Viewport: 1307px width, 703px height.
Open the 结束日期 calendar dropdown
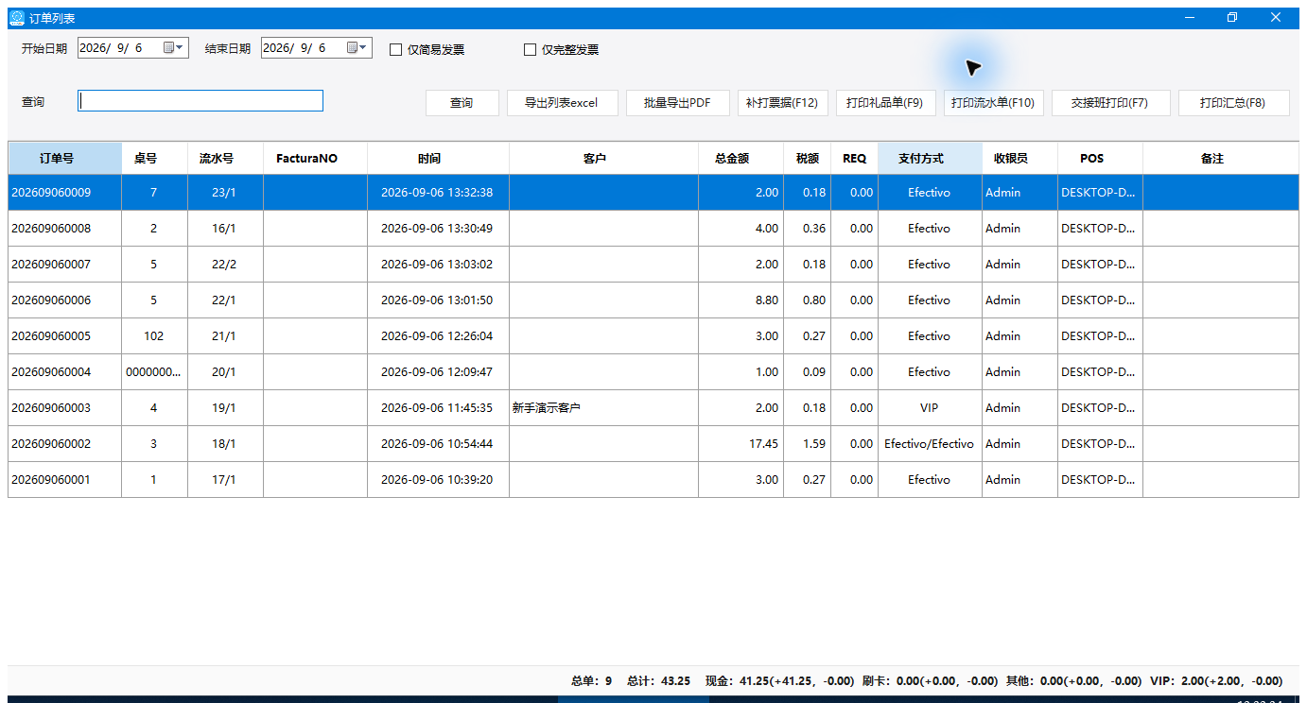click(357, 47)
